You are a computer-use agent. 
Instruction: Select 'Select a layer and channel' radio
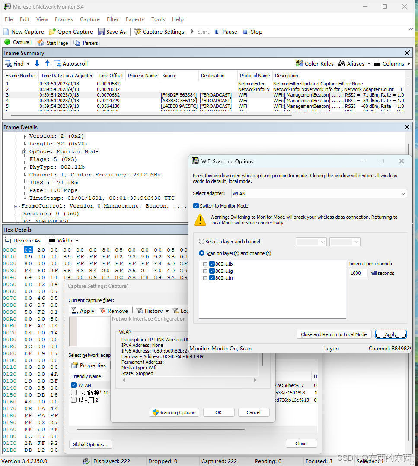click(x=202, y=242)
